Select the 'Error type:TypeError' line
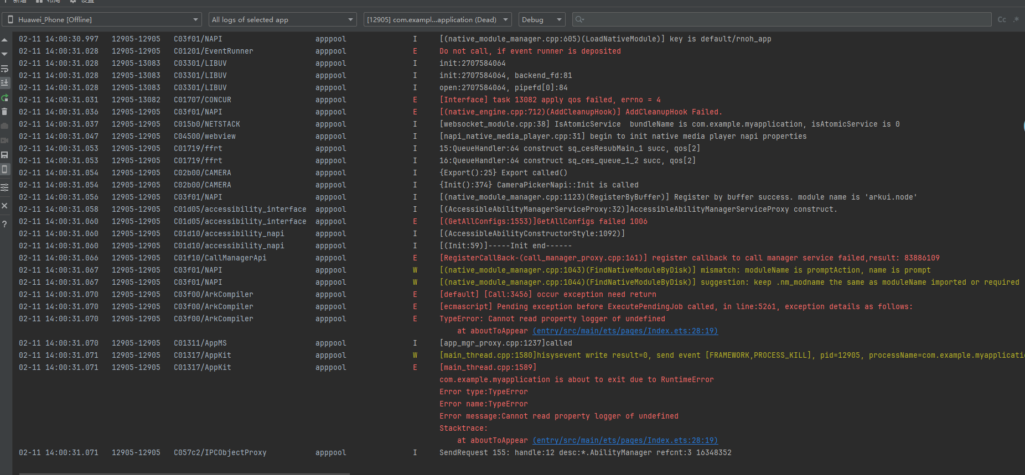This screenshot has height=475, width=1025. [x=483, y=392]
